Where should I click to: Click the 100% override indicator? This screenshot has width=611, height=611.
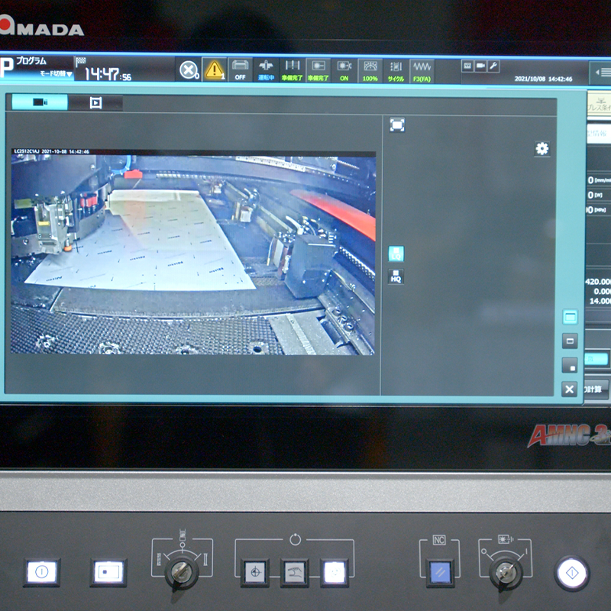(370, 71)
